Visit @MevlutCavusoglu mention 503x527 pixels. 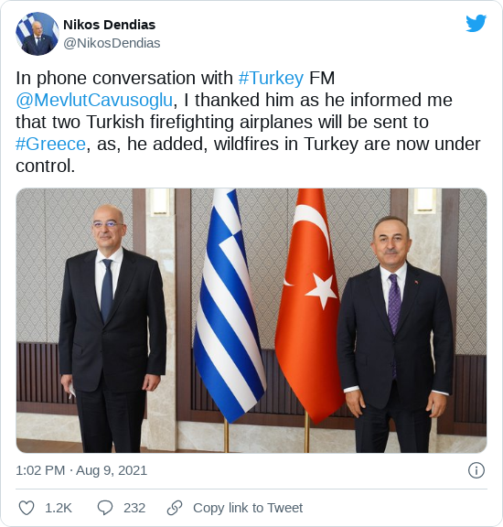tap(94, 100)
